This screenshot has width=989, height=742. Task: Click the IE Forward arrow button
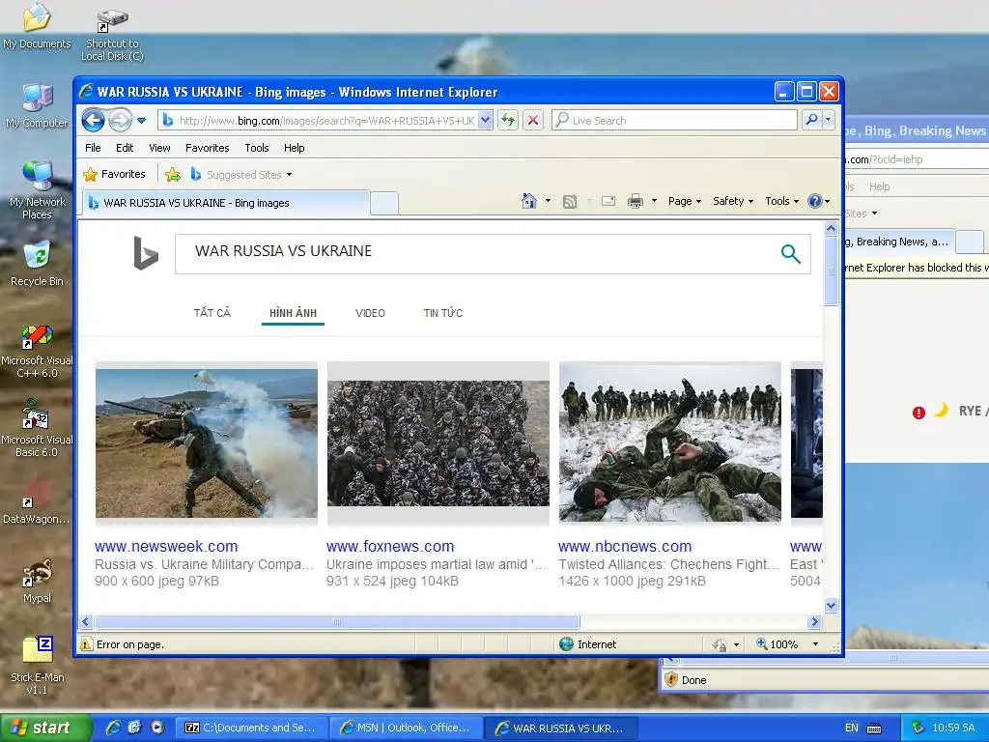coord(120,120)
